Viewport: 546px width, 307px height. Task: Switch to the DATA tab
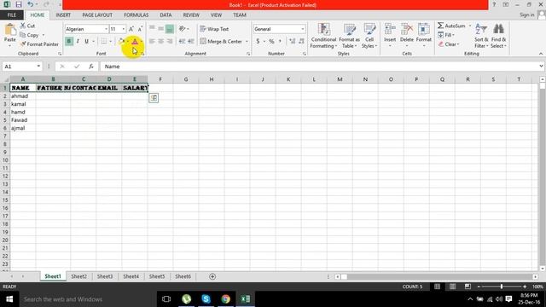166,15
